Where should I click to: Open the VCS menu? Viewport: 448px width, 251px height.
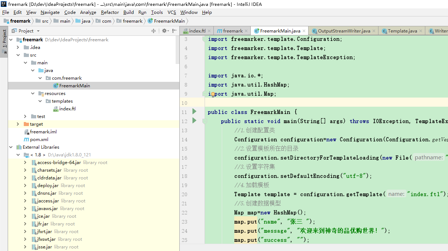click(x=172, y=12)
